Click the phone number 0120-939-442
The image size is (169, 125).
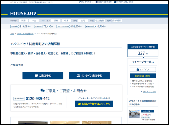[38, 99]
